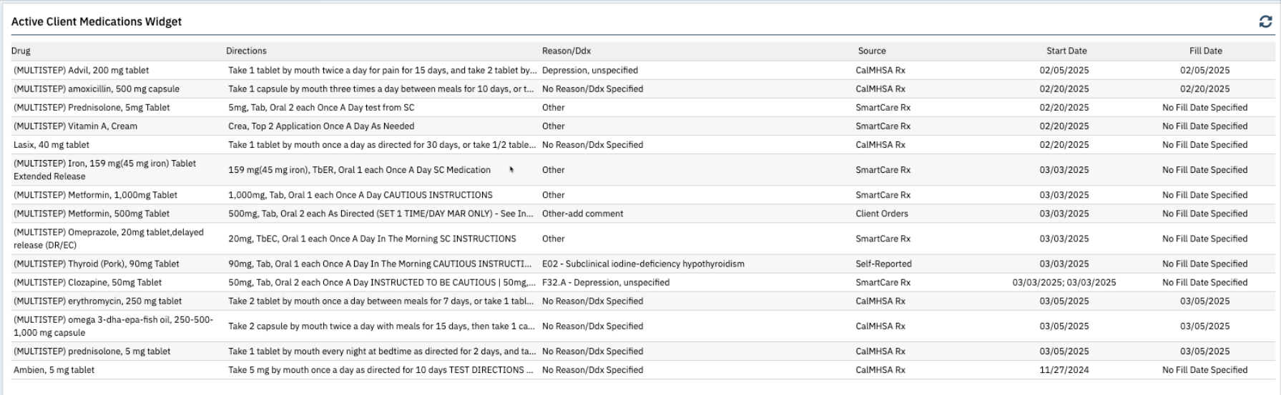1281x395 pixels.
Task: Click the Reason/Ddx column header
Action: click(x=566, y=51)
